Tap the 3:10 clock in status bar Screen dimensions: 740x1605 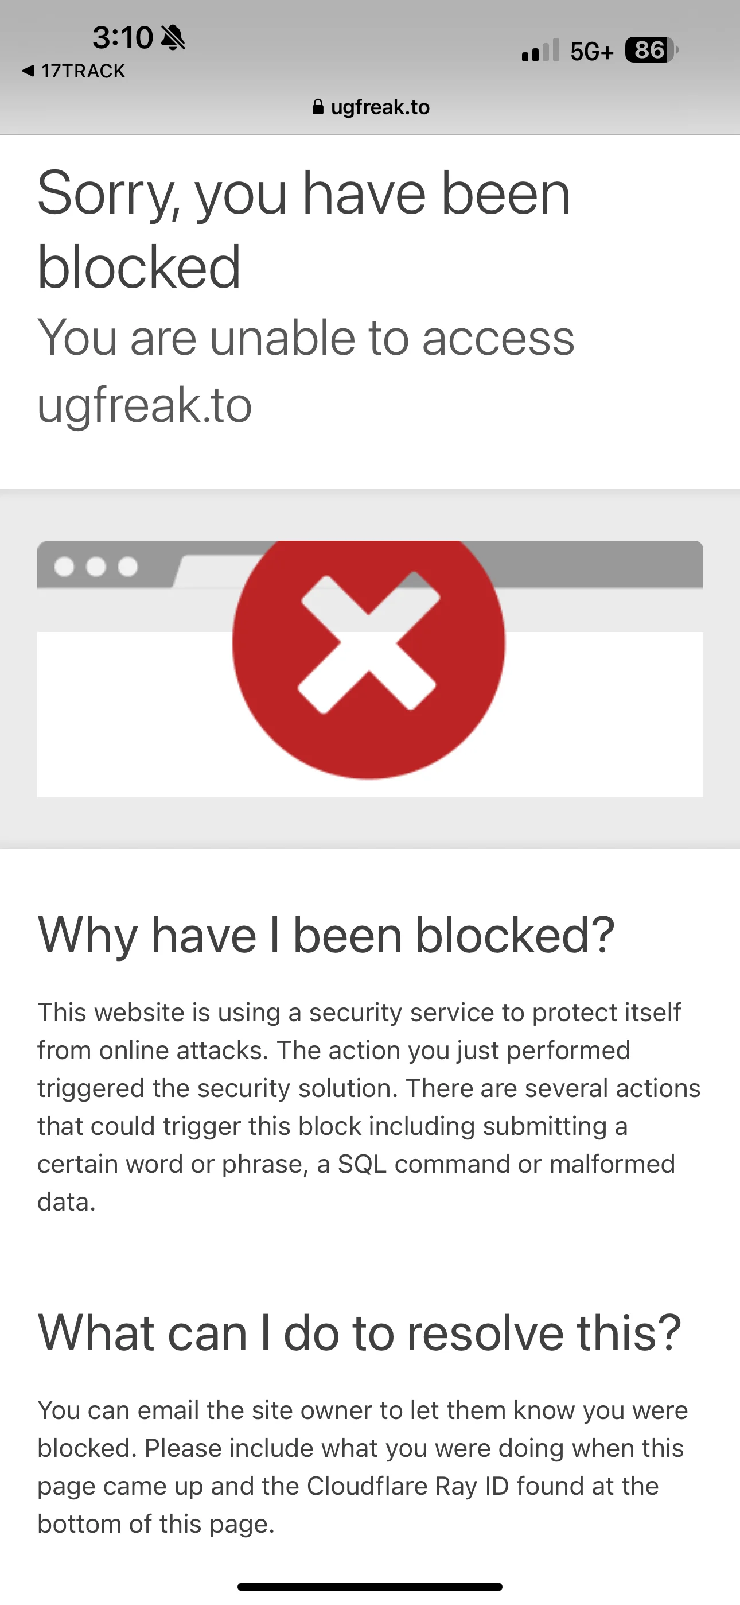(123, 37)
